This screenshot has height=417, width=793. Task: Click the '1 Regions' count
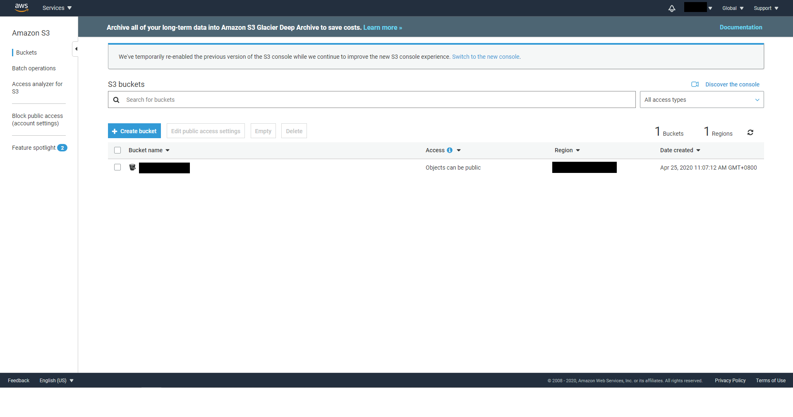718,132
